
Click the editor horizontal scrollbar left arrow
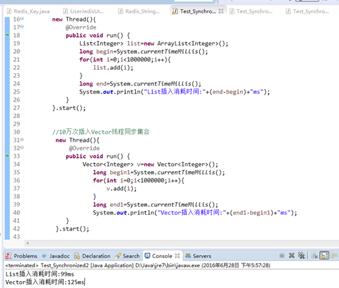[x=28, y=243]
